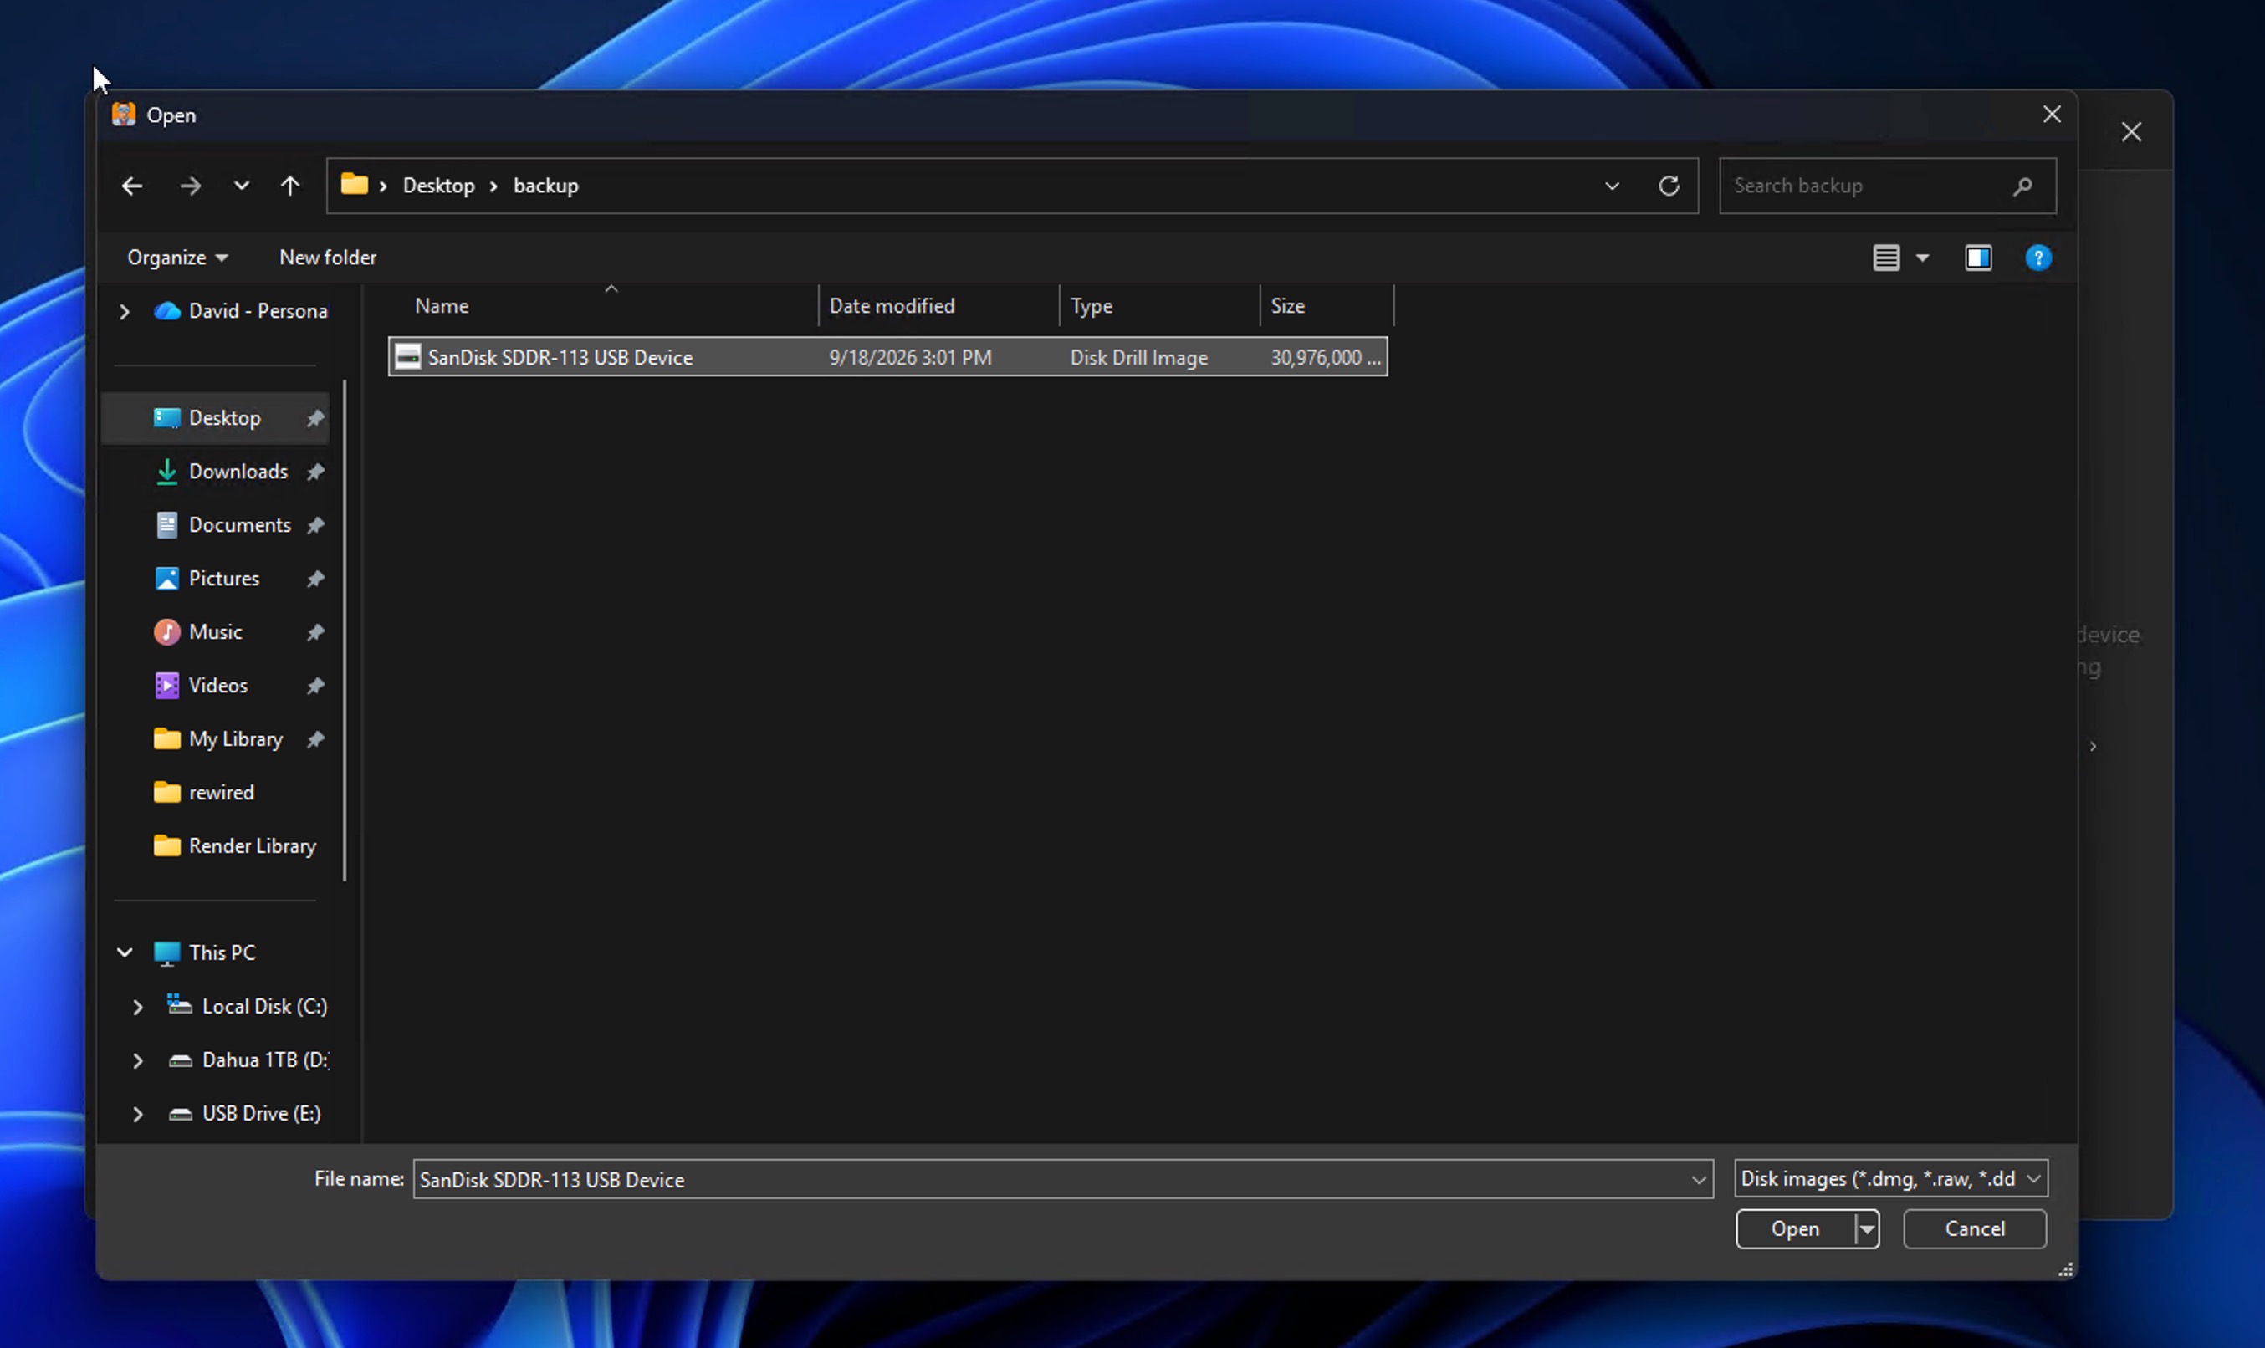Expand the address bar history dropdown

click(x=1612, y=186)
